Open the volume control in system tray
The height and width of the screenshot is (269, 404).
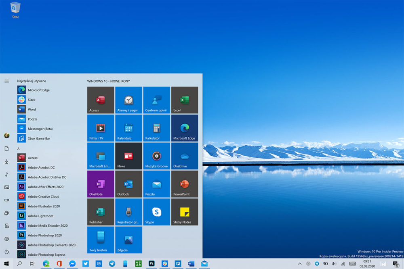tap(334, 264)
